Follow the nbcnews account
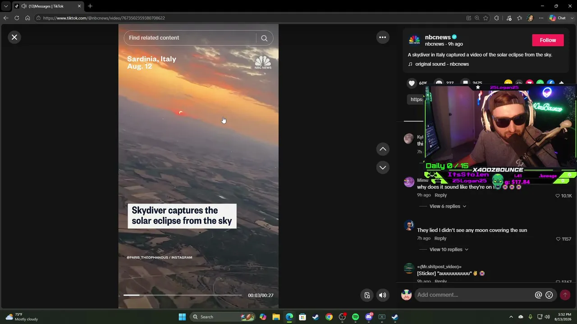The height and width of the screenshot is (324, 577). [548, 40]
